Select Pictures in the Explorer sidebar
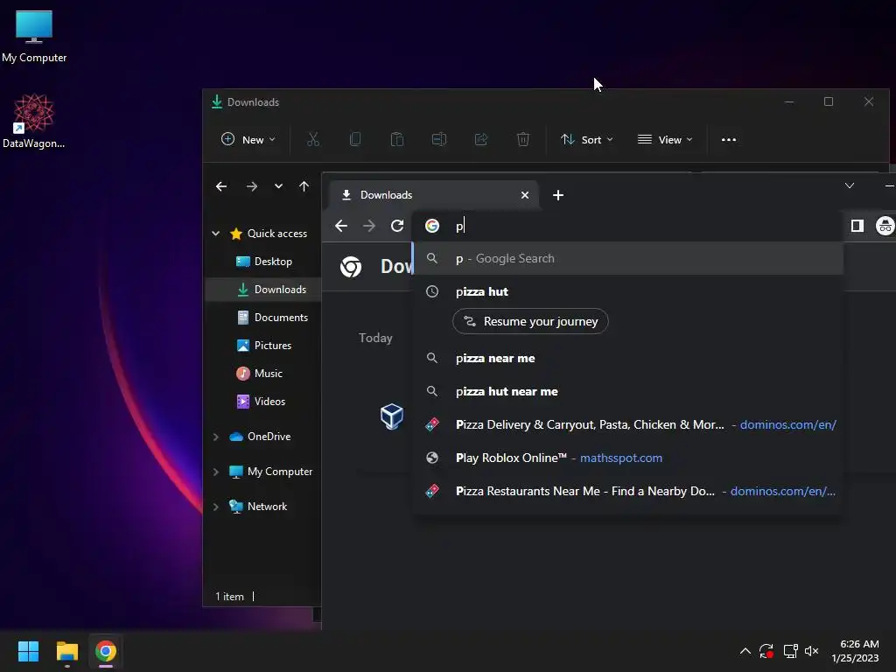This screenshot has width=896, height=672. [263, 345]
